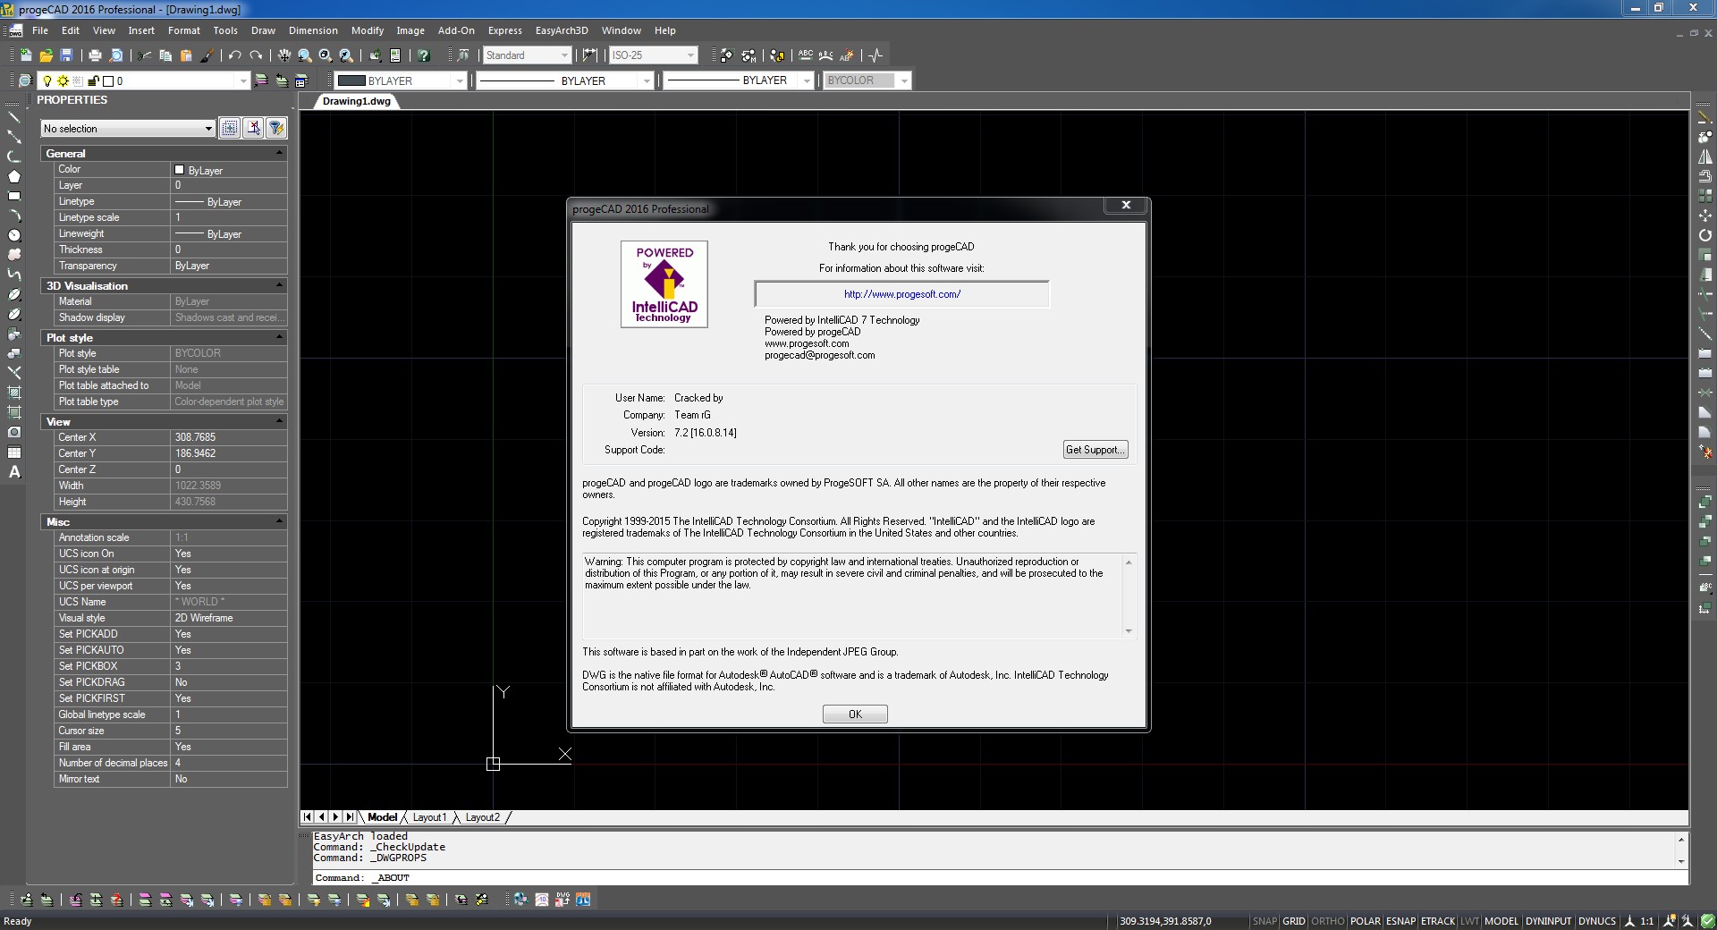Open the No selection dropdown
This screenshot has width=1717, height=930.
coord(128,129)
